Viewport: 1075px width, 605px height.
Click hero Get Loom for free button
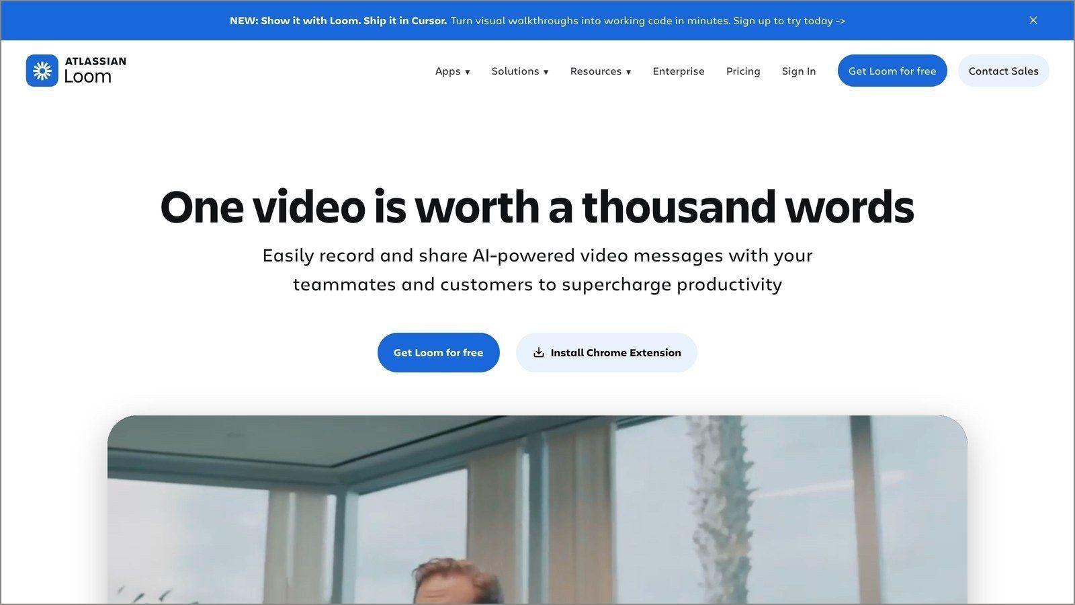point(439,352)
